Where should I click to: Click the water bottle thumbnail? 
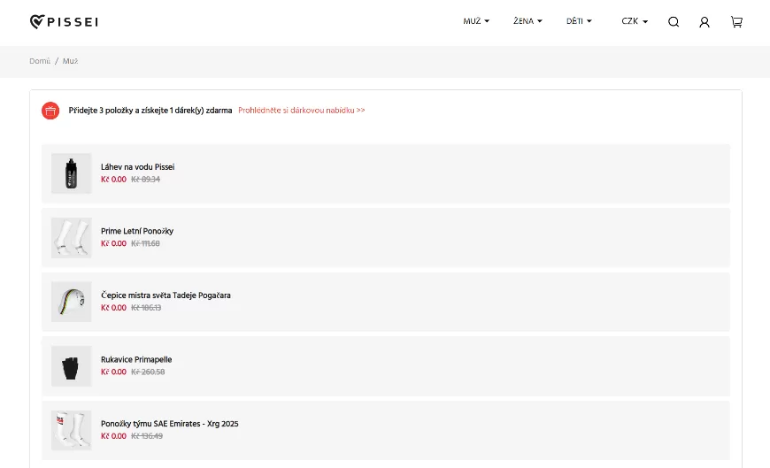[71, 173]
